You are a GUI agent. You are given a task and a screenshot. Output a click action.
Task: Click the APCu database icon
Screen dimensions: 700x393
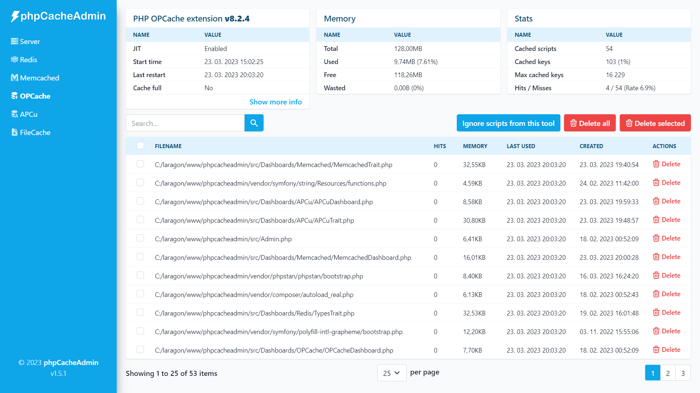pyautogui.click(x=15, y=114)
